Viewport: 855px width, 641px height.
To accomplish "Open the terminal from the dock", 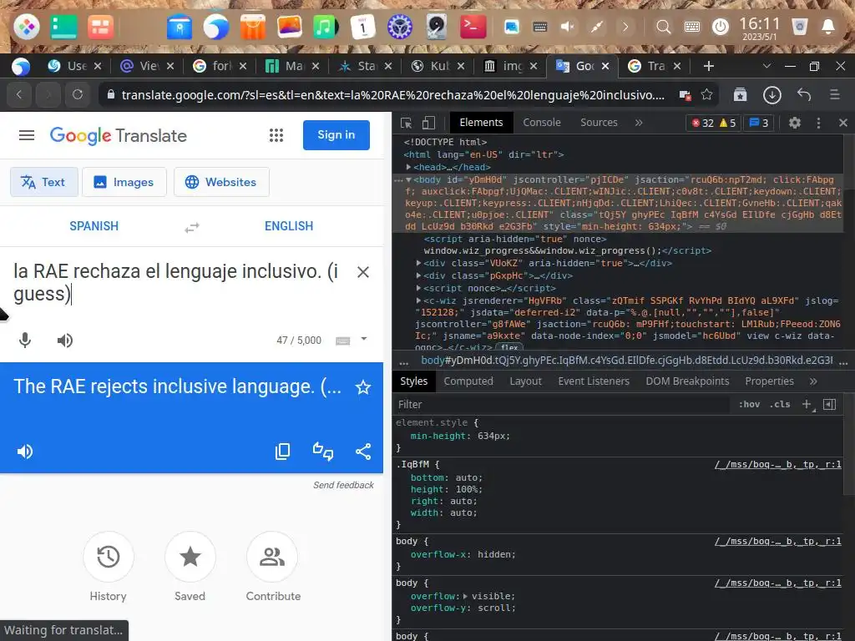I will [x=473, y=26].
